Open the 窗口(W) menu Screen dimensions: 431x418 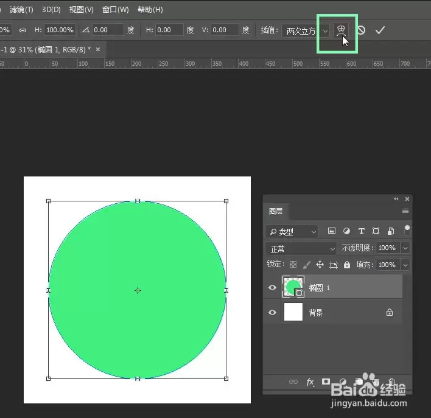coord(115,10)
